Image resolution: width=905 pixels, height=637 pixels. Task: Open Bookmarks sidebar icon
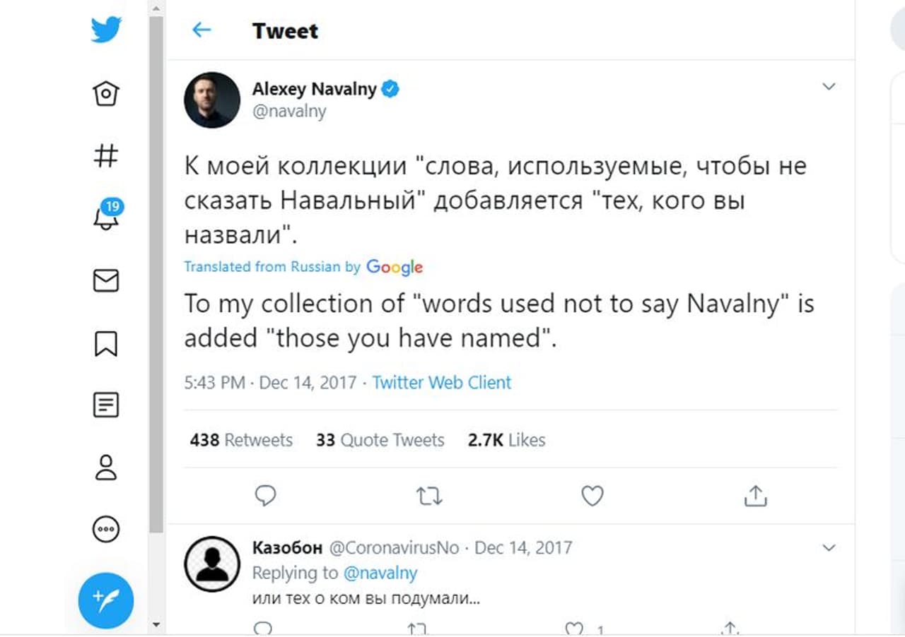[106, 344]
